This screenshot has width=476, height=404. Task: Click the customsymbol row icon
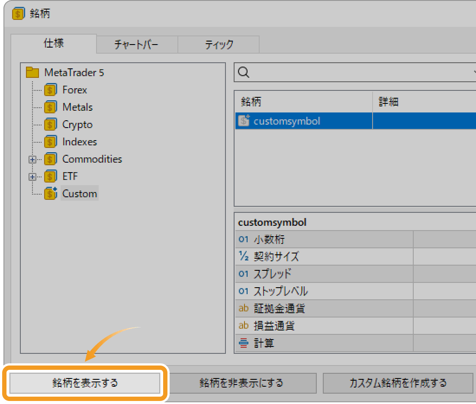tap(244, 121)
